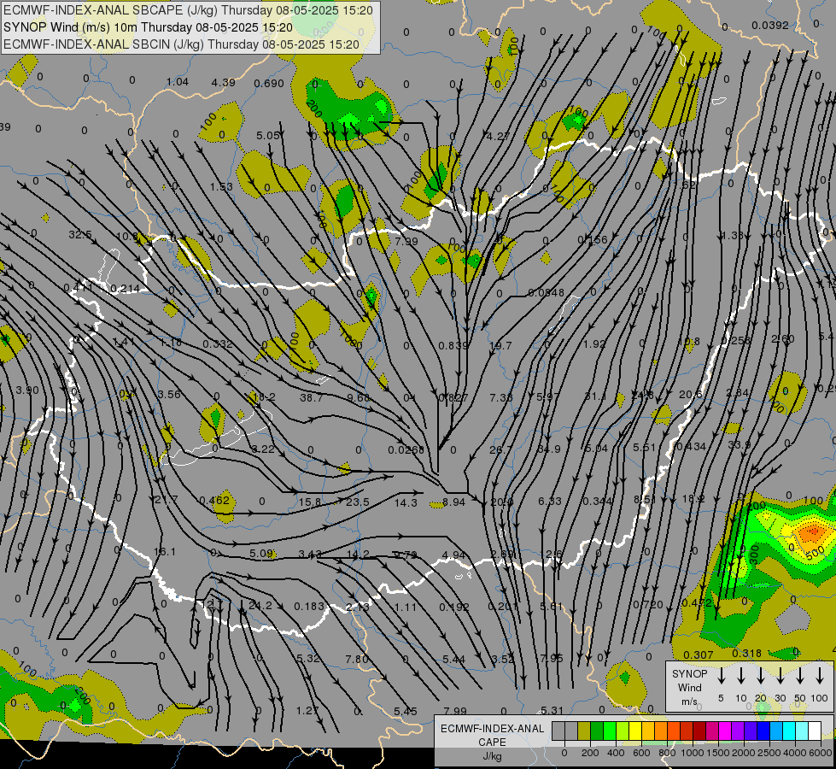This screenshot has height=769, width=836.
Task: Click the 32.5 value on the map
Action: [80, 234]
